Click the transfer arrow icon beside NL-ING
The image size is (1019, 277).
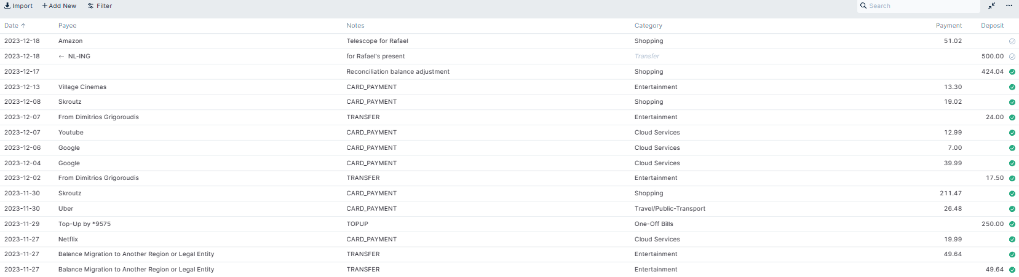click(61, 57)
